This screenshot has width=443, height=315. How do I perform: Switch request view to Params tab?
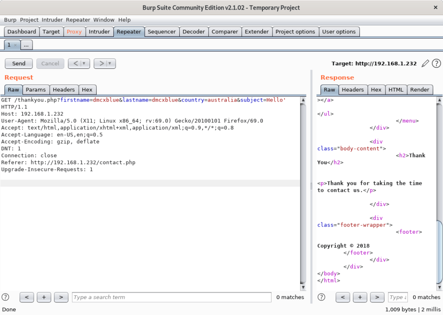[x=36, y=89]
